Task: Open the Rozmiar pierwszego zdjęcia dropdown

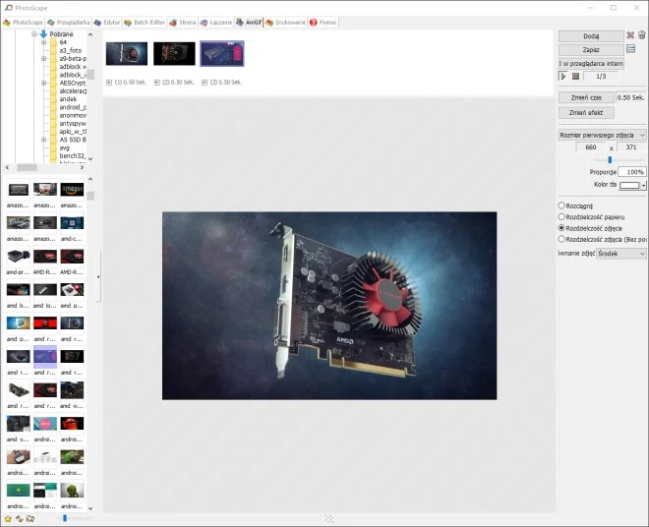Action: tap(602, 135)
